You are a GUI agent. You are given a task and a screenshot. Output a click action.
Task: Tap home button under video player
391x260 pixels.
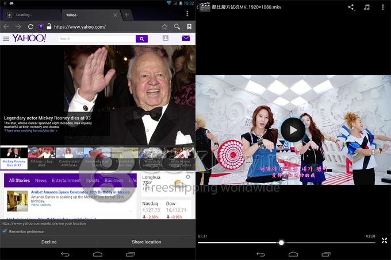293,254
